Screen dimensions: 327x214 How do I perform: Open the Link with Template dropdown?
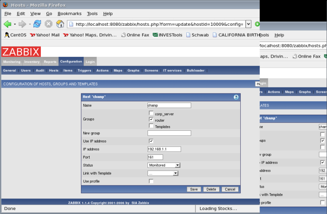coord(163,173)
